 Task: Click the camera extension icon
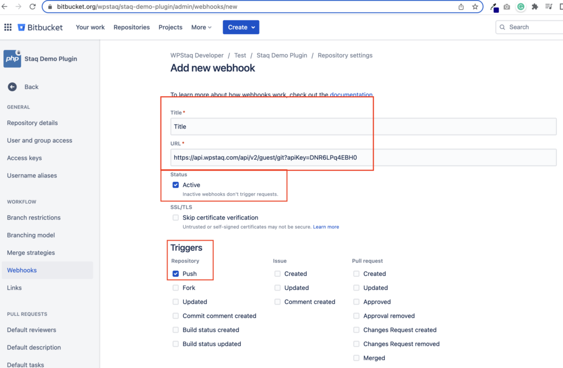[506, 7]
